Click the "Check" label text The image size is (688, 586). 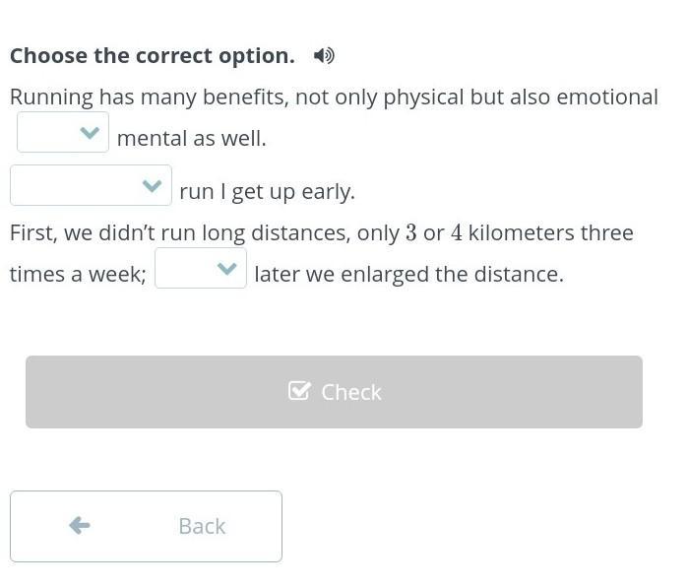351,392
